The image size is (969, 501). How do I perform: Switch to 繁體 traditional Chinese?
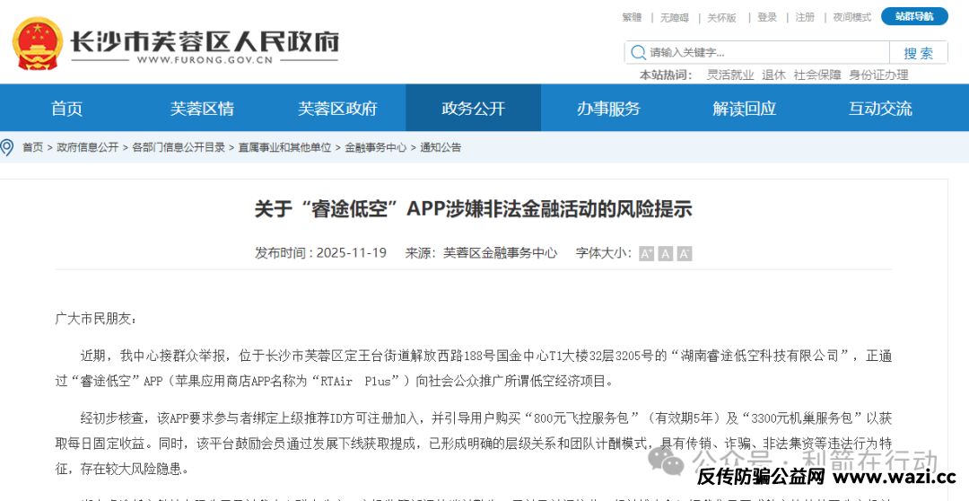(632, 17)
